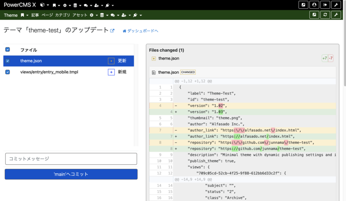Click the hunk header @@ -14,9 +14,9 @@

(243, 179)
